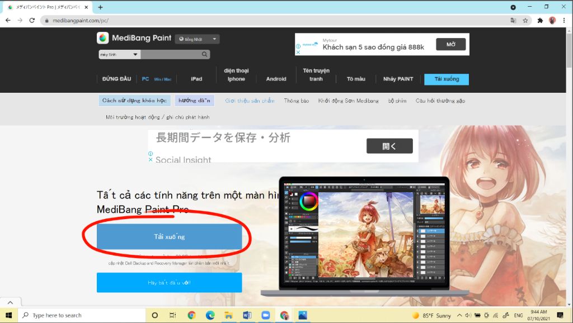573x323 pixels.
Task: Click the "Hãy bắt đầu với!" button
Action: point(169,283)
